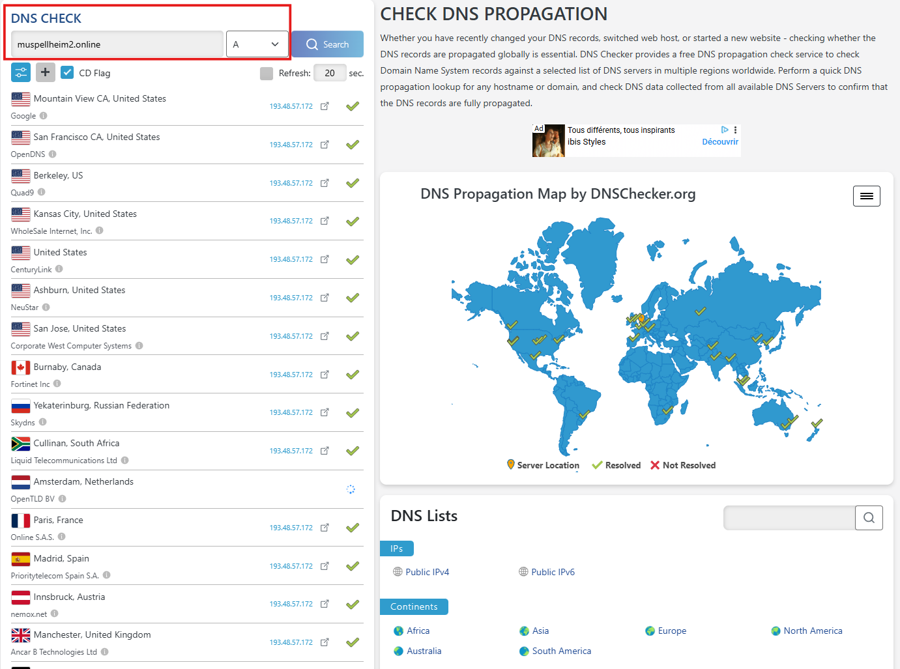Open external link icon for Paris, France result

(325, 528)
